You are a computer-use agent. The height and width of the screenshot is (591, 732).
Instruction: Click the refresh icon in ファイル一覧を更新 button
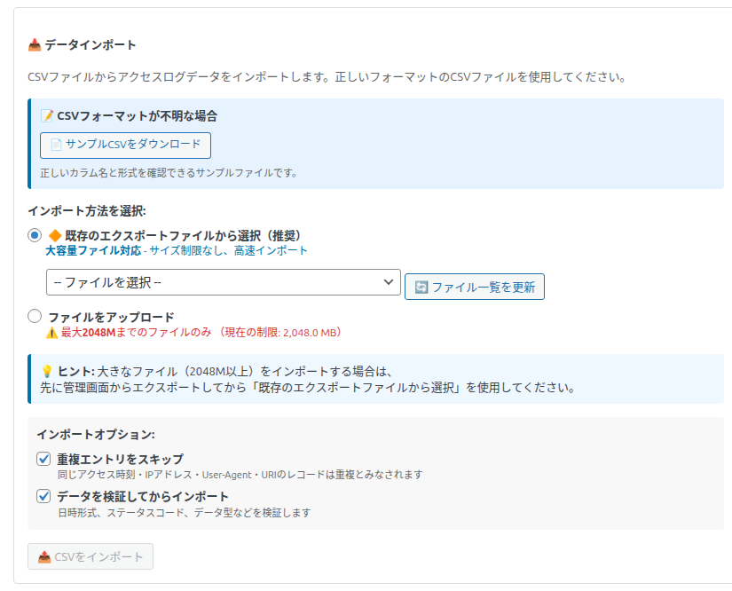click(421, 287)
